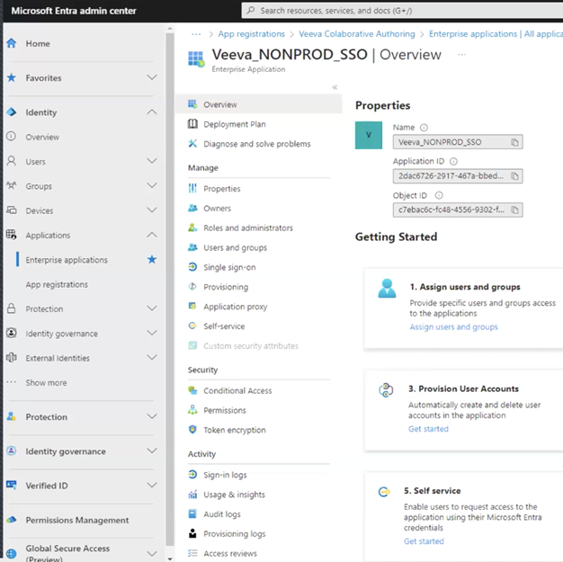
Task: Open Permissions under Security
Action: click(x=225, y=410)
